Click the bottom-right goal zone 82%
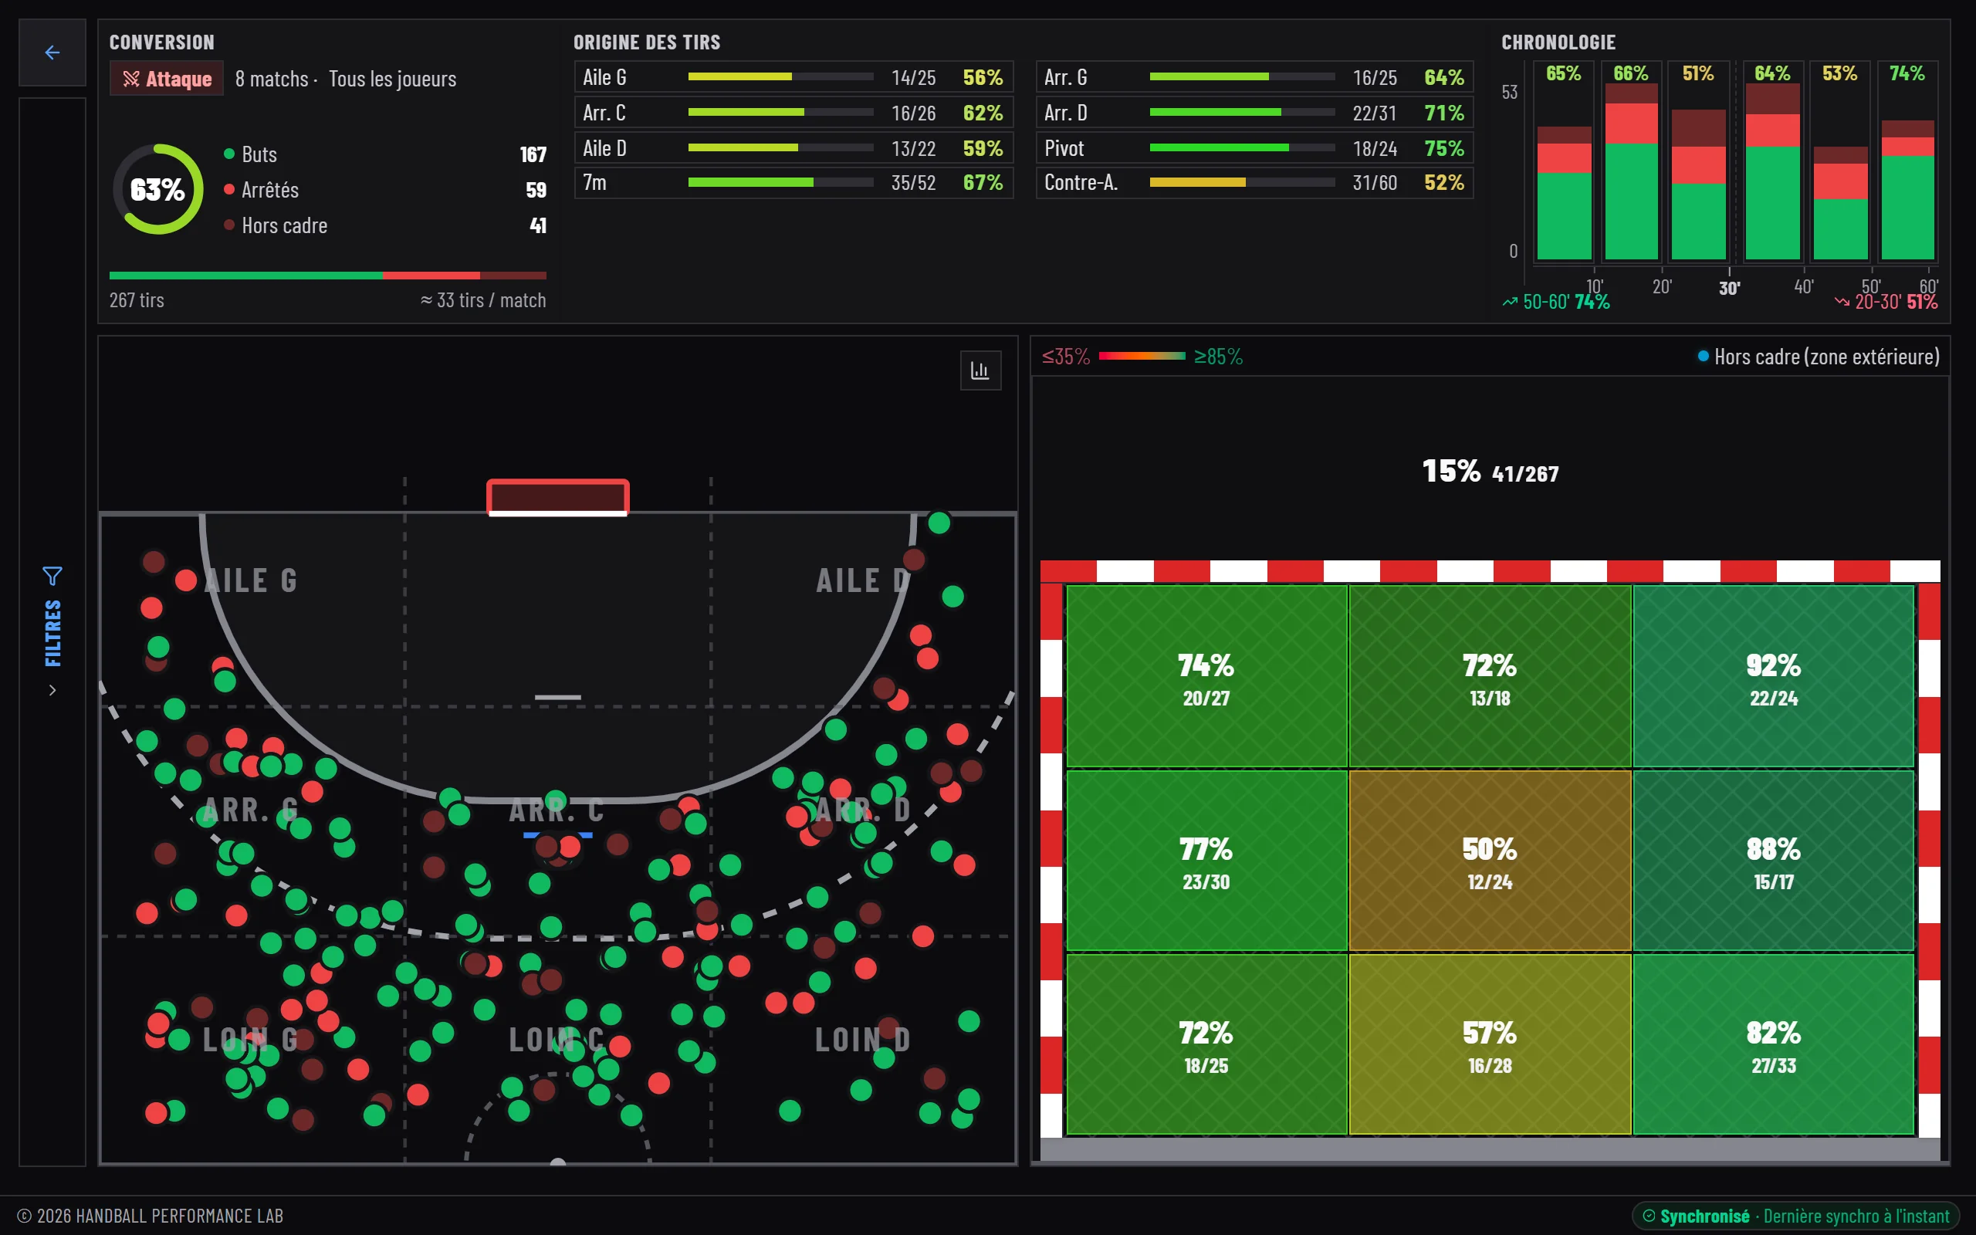Image resolution: width=1976 pixels, height=1235 pixels. pyautogui.click(x=1774, y=1044)
